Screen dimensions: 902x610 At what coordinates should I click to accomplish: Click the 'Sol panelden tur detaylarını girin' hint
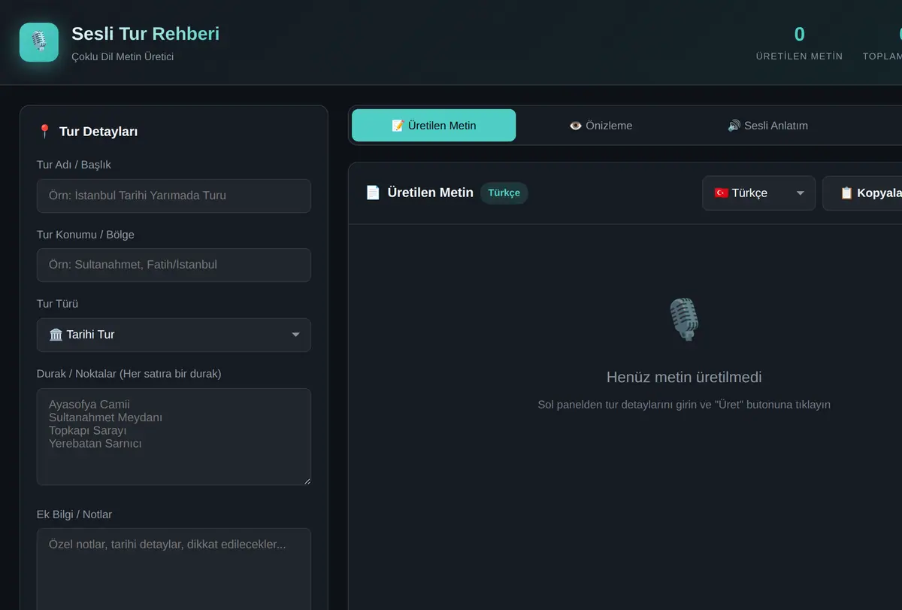[684, 405]
